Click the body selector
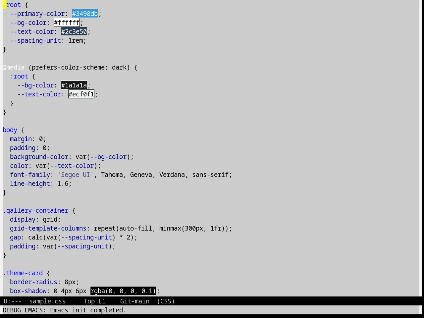Viewport: 424px width, 318px height. [x=10, y=130]
